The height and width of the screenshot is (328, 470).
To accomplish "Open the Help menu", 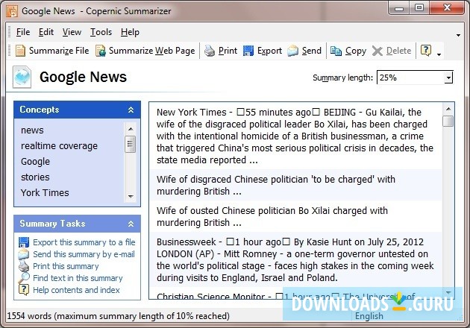I will pos(130,32).
